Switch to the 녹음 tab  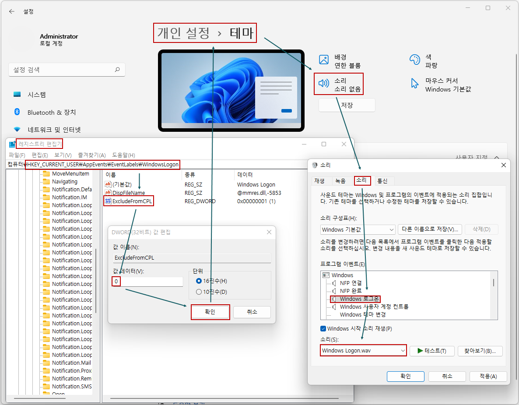pyautogui.click(x=340, y=181)
